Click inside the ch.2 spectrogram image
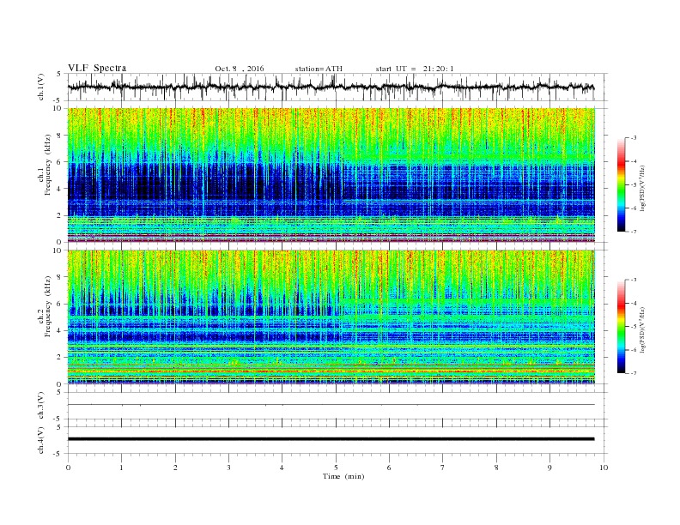 coord(331,317)
